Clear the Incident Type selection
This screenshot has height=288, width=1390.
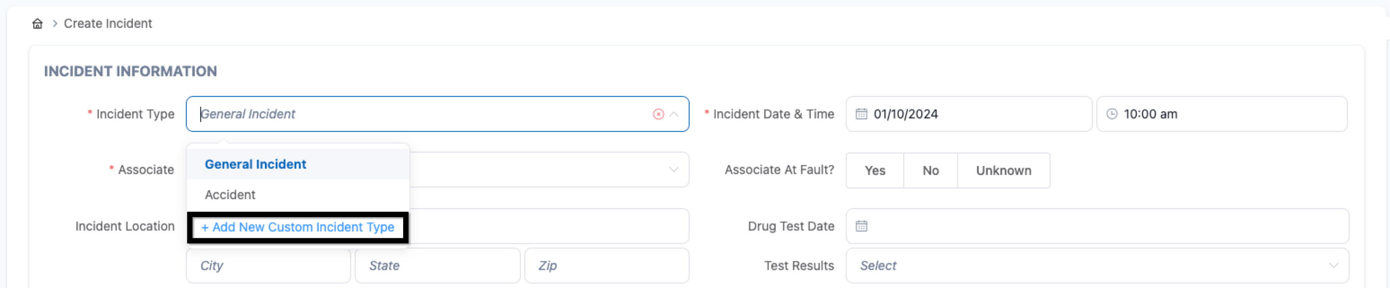[658, 114]
